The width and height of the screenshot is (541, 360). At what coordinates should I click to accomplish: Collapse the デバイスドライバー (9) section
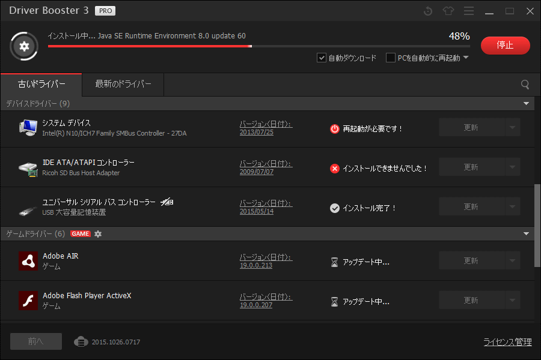click(526, 104)
